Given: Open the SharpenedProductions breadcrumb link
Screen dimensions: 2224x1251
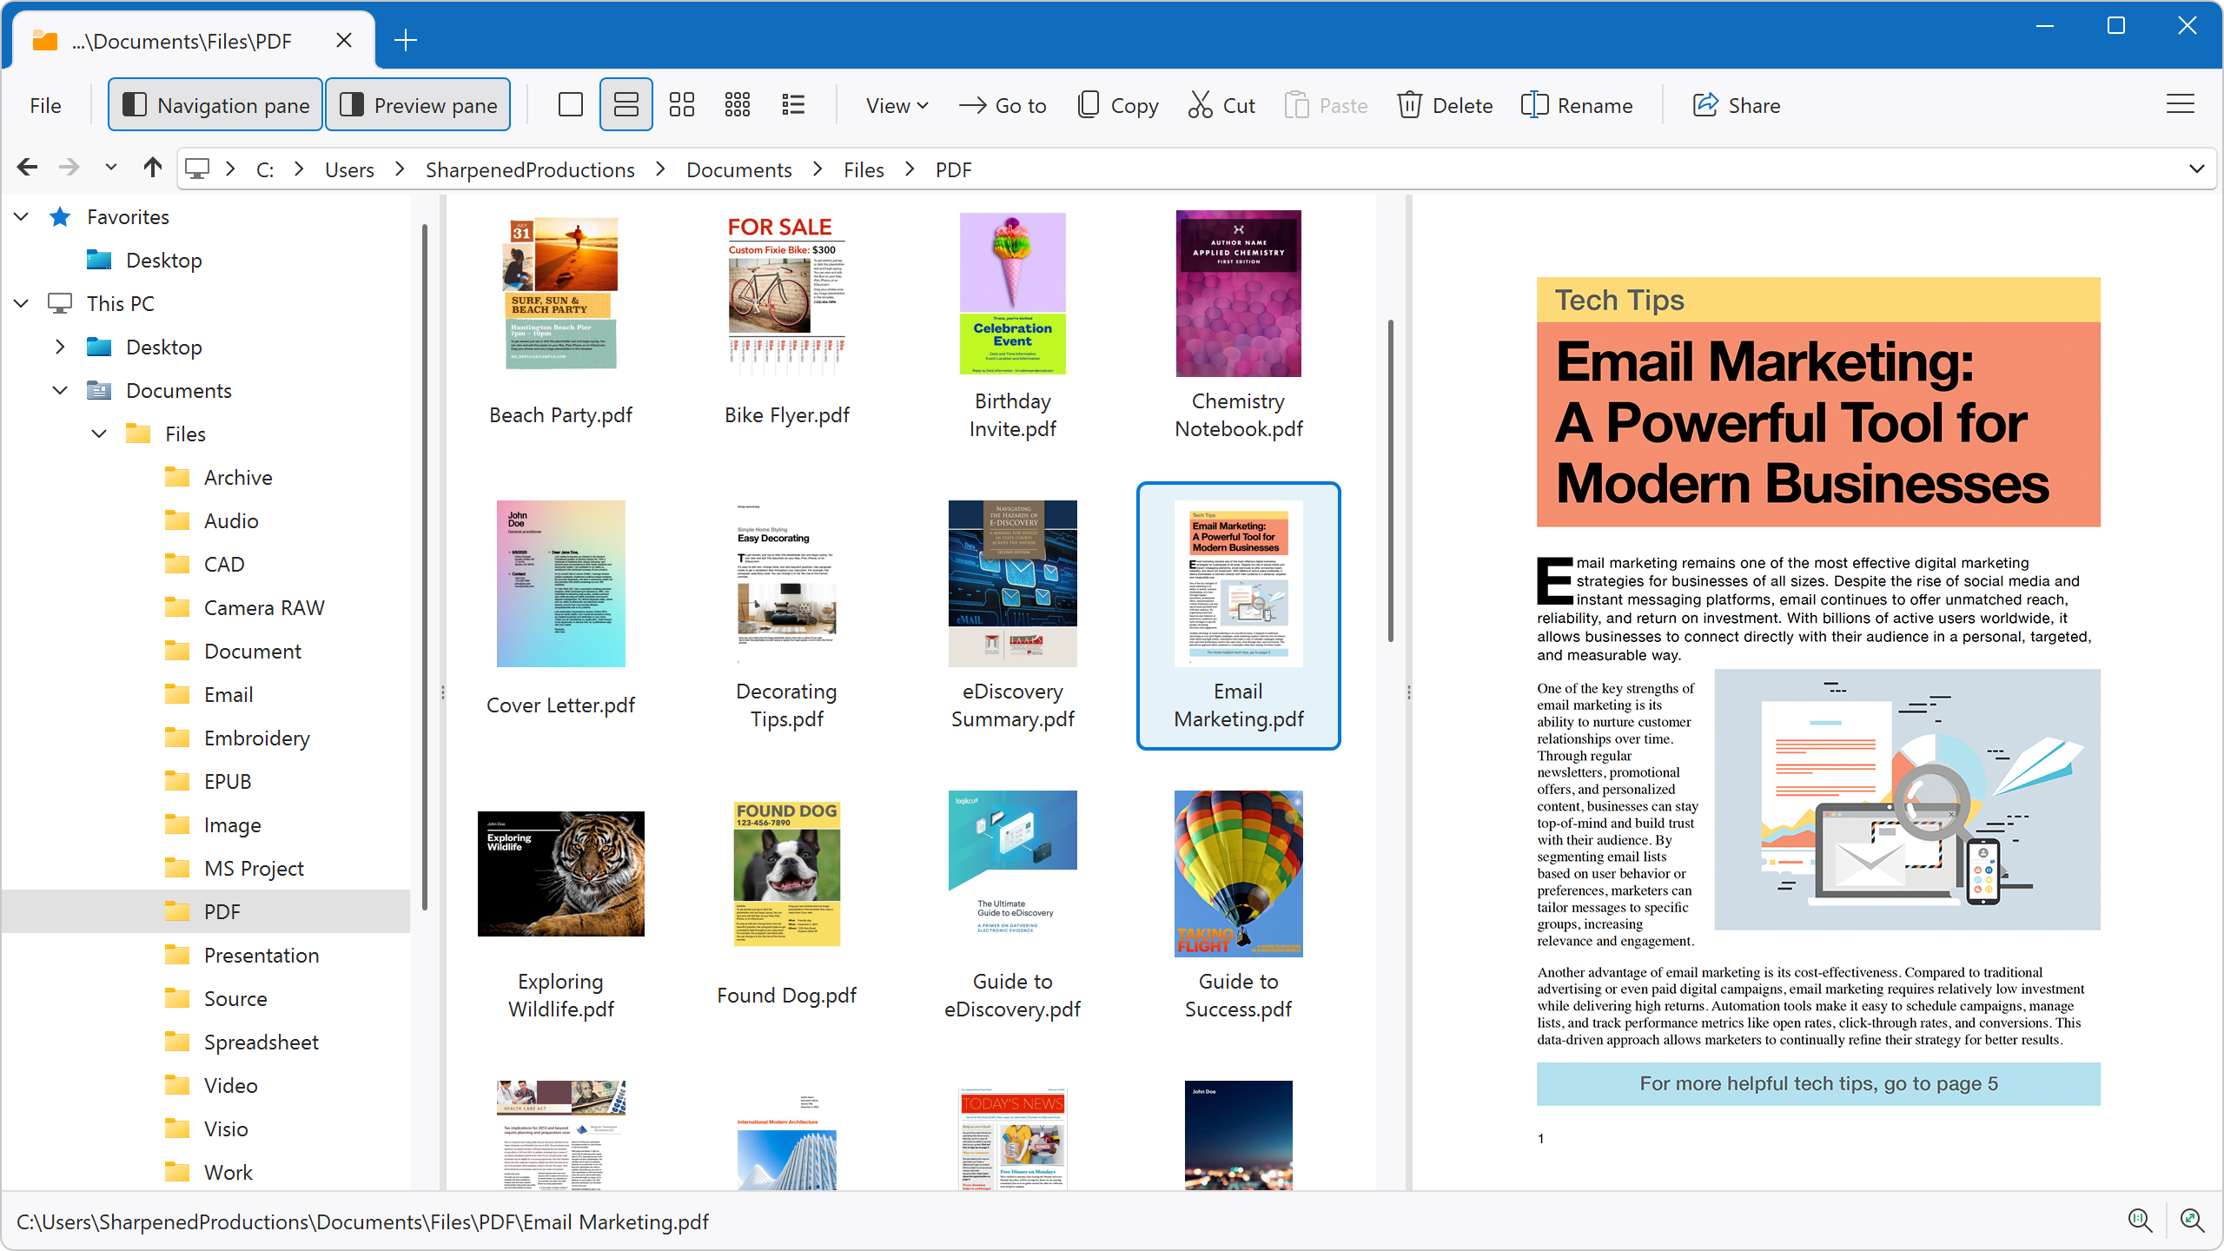Looking at the screenshot, I should click(x=531, y=169).
